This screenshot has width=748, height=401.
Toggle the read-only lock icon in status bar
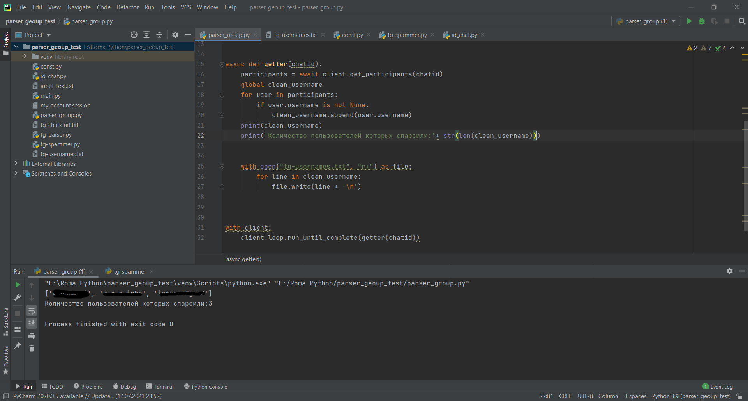(x=739, y=396)
